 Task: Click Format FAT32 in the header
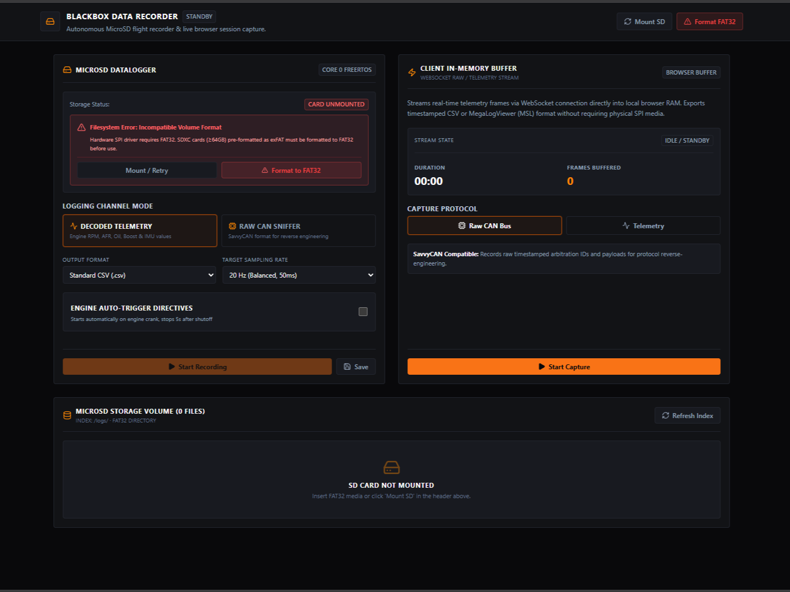tap(709, 21)
